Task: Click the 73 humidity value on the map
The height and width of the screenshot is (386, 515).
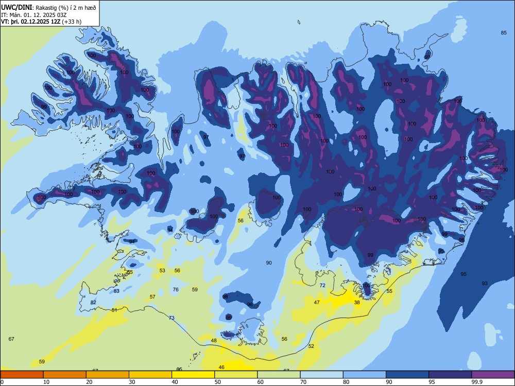Action: 171,318
